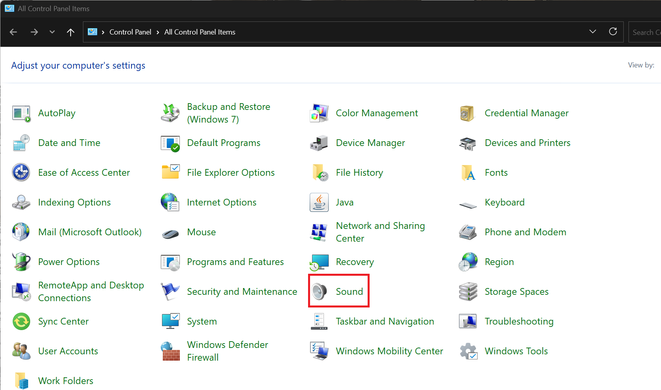
Task: Click All Control Panel Items breadcrumb
Action: click(x=200, y=32)
